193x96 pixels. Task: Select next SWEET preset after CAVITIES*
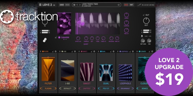pos(94,89)
